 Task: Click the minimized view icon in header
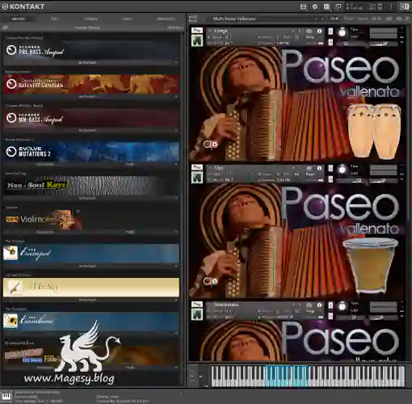[338, 6]
